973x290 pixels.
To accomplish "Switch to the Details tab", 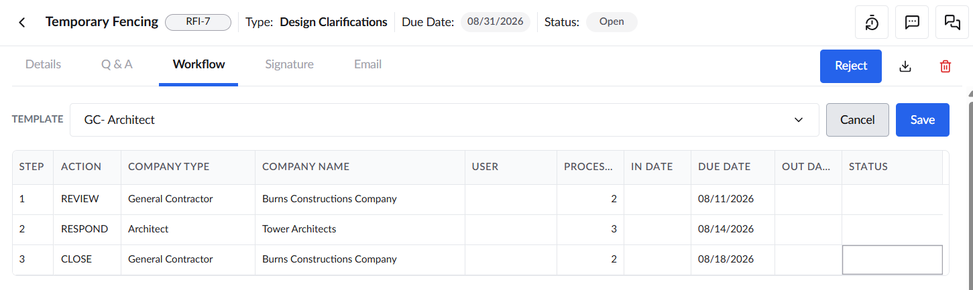I will pos(43,64).
